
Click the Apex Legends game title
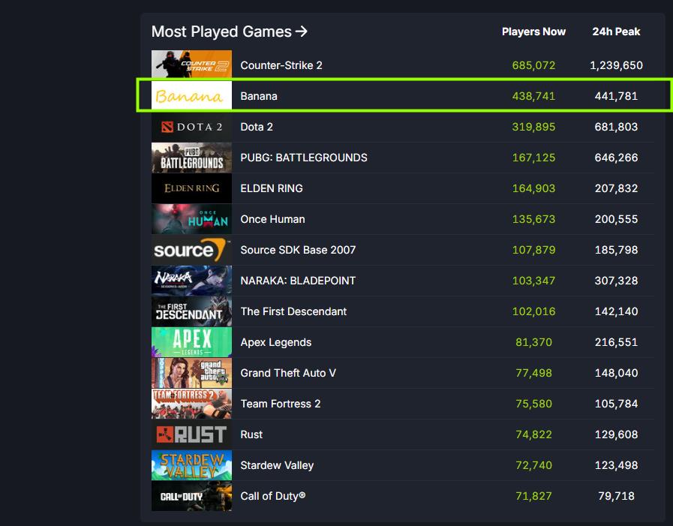click(275, 342)
